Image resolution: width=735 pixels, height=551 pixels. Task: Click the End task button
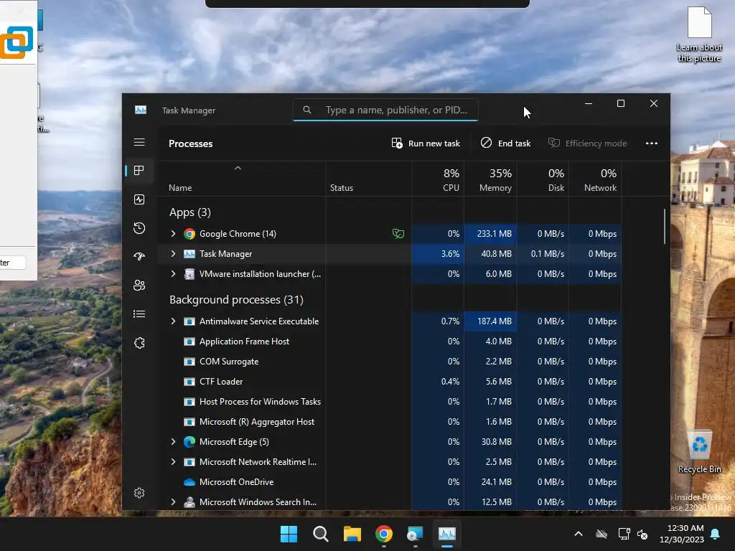click(506, 143)
